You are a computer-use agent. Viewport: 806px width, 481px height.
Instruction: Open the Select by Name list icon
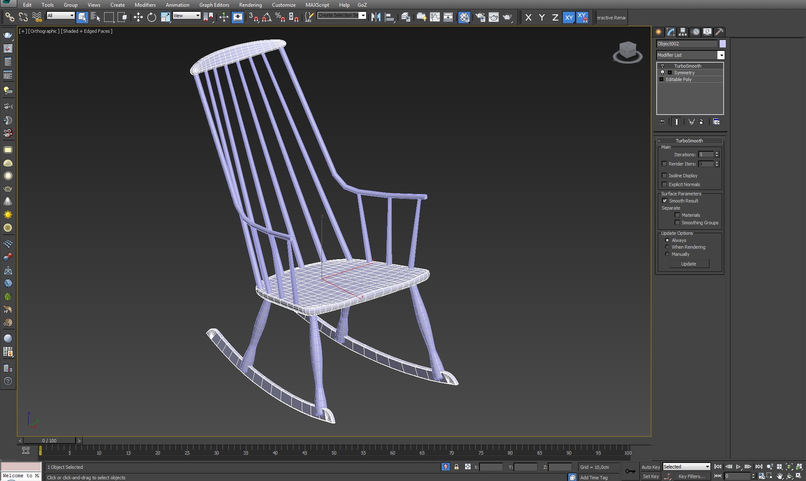pyautogui.click(x=95, y=17)
